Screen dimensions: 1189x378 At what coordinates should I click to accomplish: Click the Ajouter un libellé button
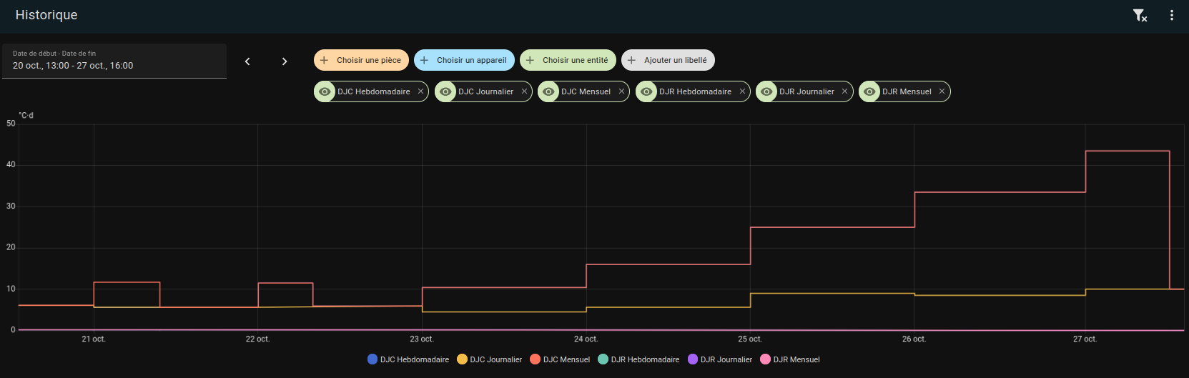[668, 60]
